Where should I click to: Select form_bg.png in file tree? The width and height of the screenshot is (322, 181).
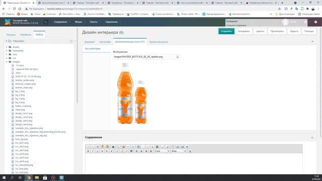point(21,139)
